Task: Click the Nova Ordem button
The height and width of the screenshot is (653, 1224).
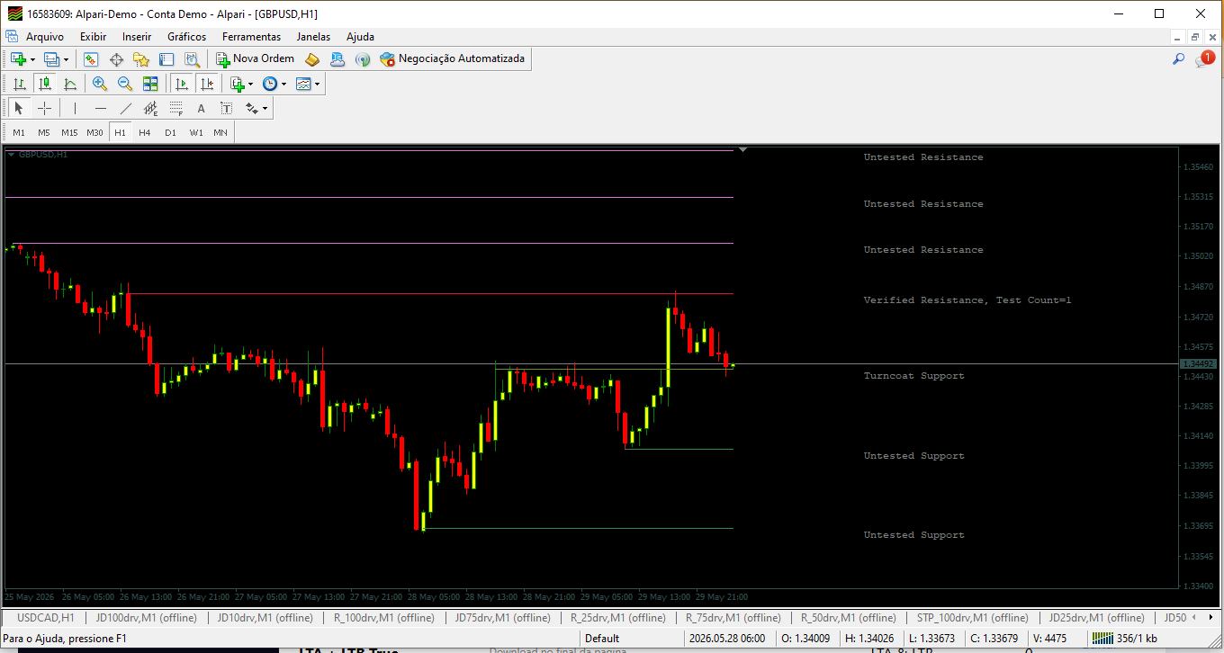Action: pyautogui.click(x=256, y=59)
